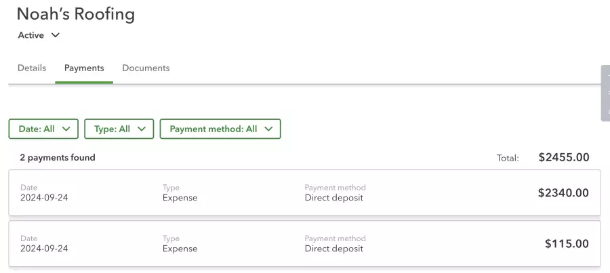Viewport: 610px width, 273px height.
Task: Click the chevron next to Active status
Action: click(56, 35)
